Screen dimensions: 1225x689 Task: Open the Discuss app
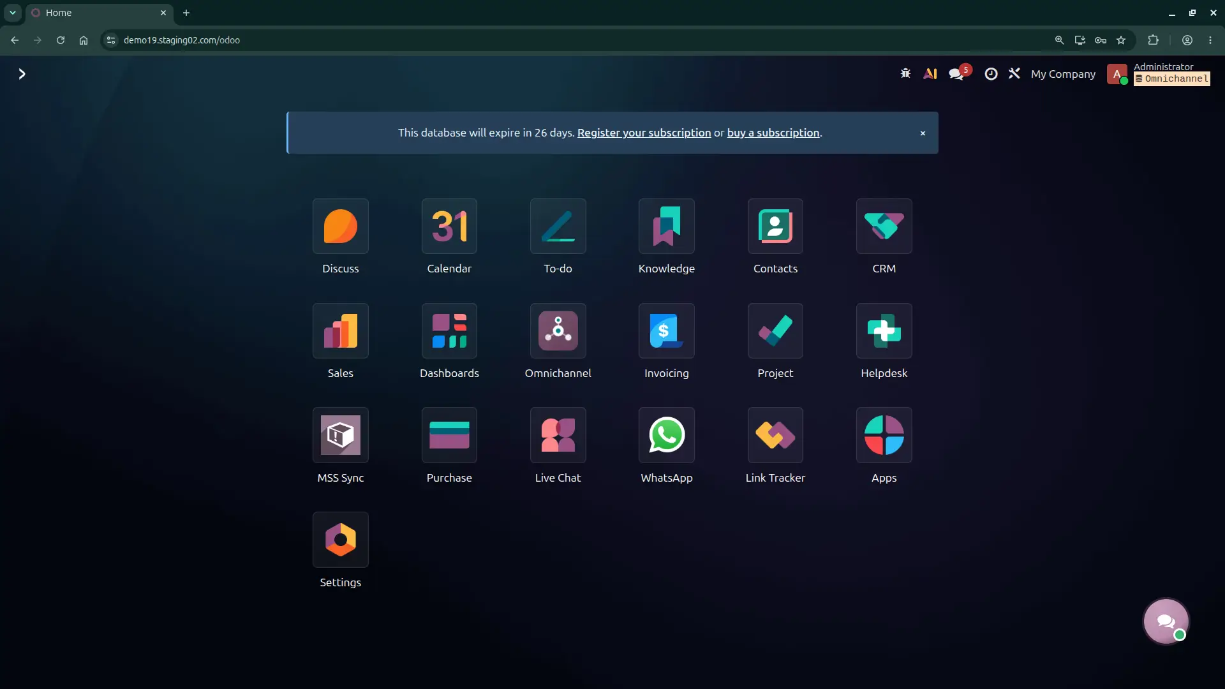coord(341,226)
